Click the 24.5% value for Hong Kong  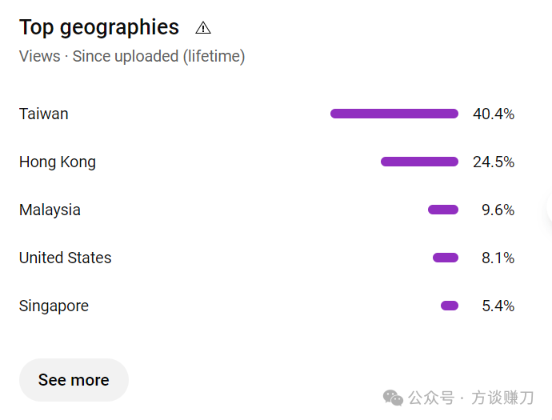pyautogui.click(x=494, y=162)
